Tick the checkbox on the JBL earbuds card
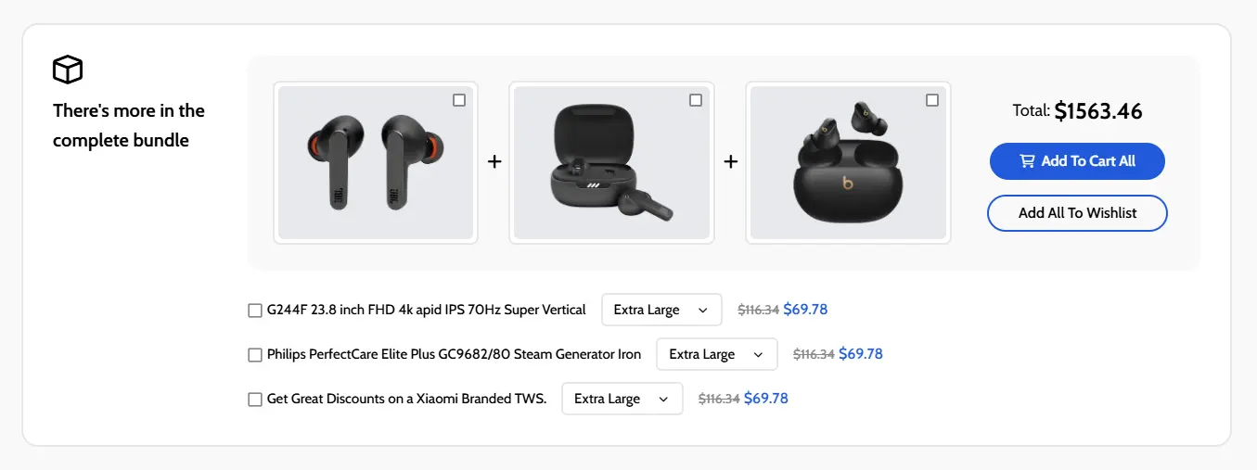This screenshot has height=470, width=1257. click(459, 100)
